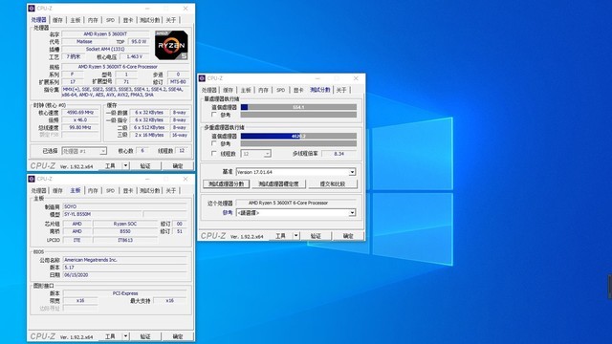612x344 pixels.
Task: Click 工具 button in the benchmark window
Action: 280,236
